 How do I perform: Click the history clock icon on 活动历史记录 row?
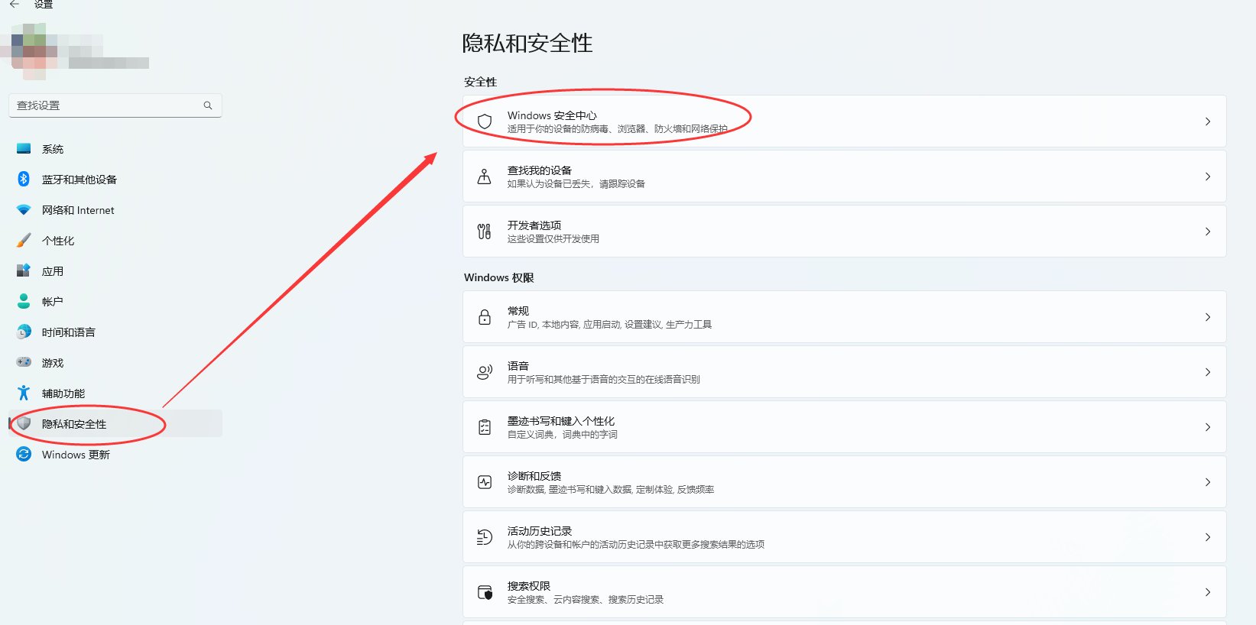pyautogui.click(x=485, y=537)
